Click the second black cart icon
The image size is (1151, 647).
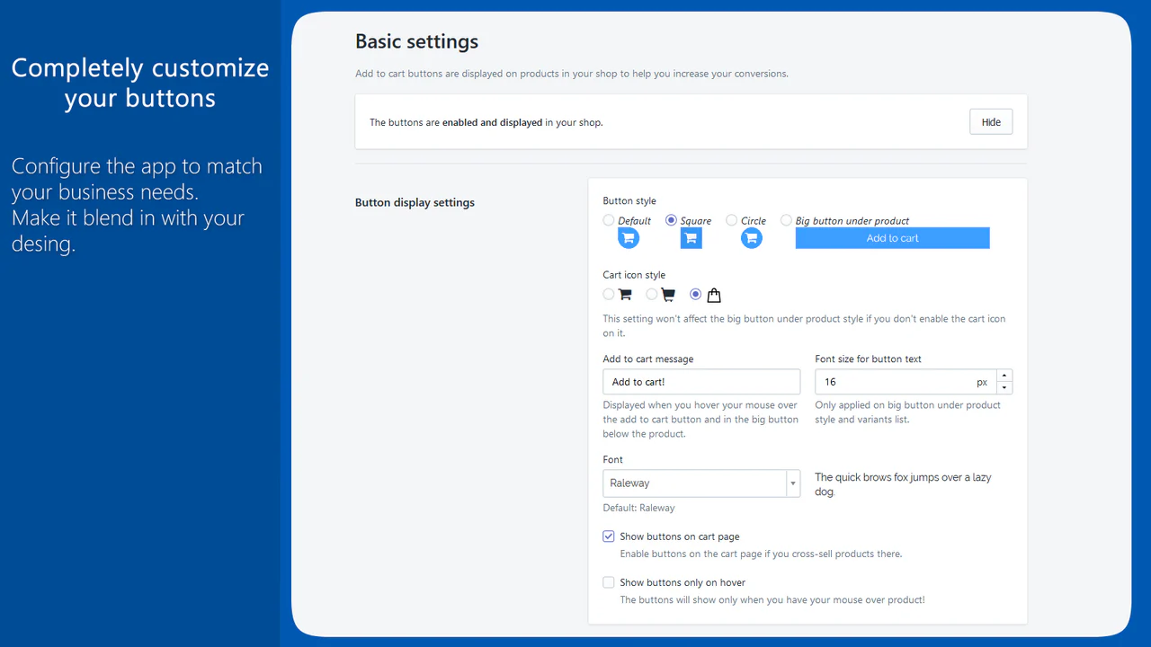pyautogui.click(x=668, y=295)
